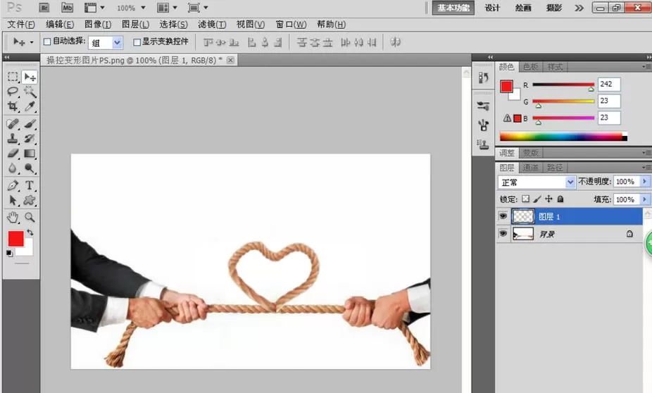Select the Rectangular Marquee tool

[x=13, y=77]
